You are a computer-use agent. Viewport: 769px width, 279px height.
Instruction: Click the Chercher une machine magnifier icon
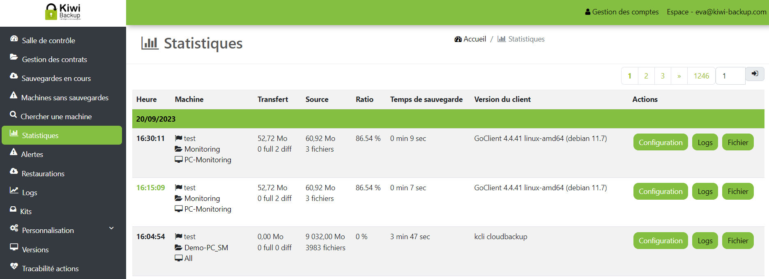point(14,114)
